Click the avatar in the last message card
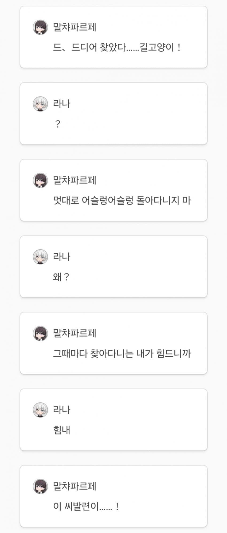 pos(40,486)
